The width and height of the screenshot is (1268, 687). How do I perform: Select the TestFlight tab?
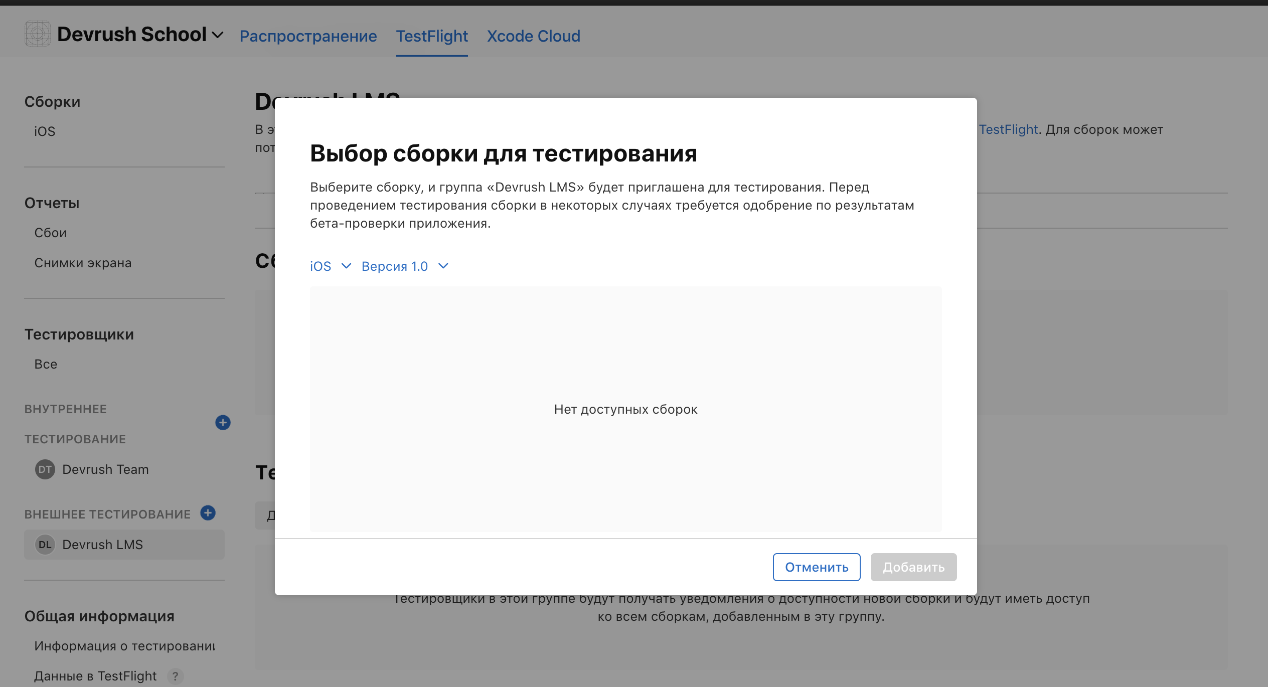point(431,36)
